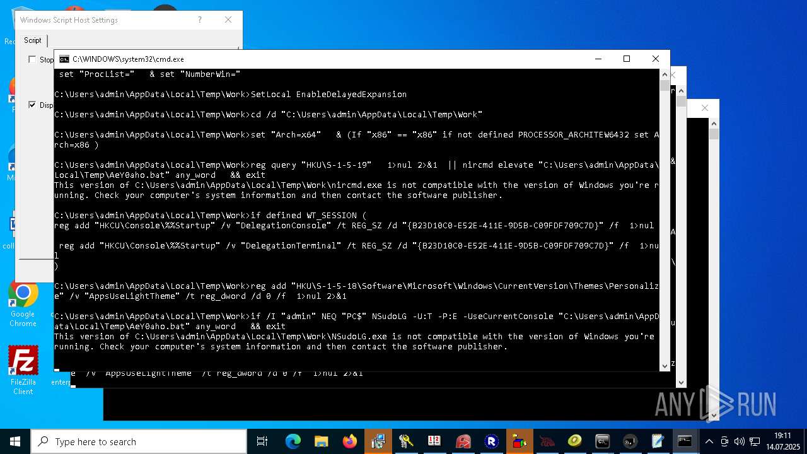Open Microsoft Edge from the taskbar
Image resolution: width=807 pixels, height=454 pixels.
pos(293,441)
